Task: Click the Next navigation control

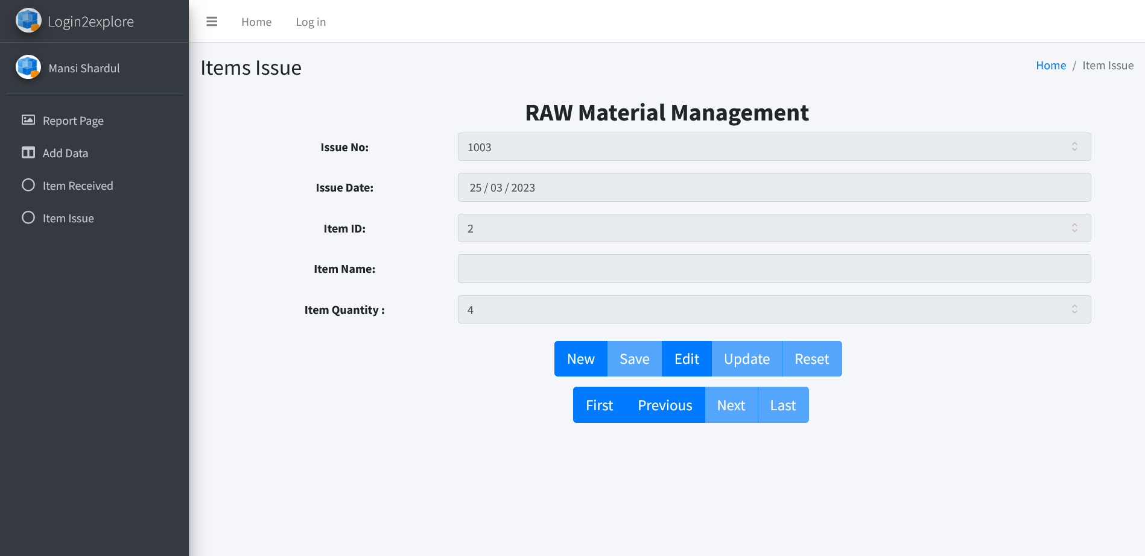Action: [x=731, y=405]
